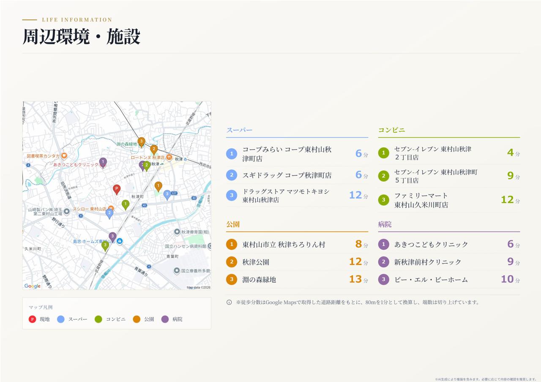Click the info icon beside the footnote
Screen dimensions: 541x382
pyautogui.click(x=229, y=302)
